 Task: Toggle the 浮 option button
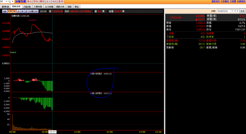click(x=23, y=12)
